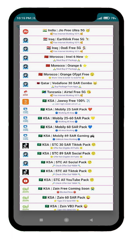Select KSA | Mobily 60 SAR Pack

click(67, 128)
